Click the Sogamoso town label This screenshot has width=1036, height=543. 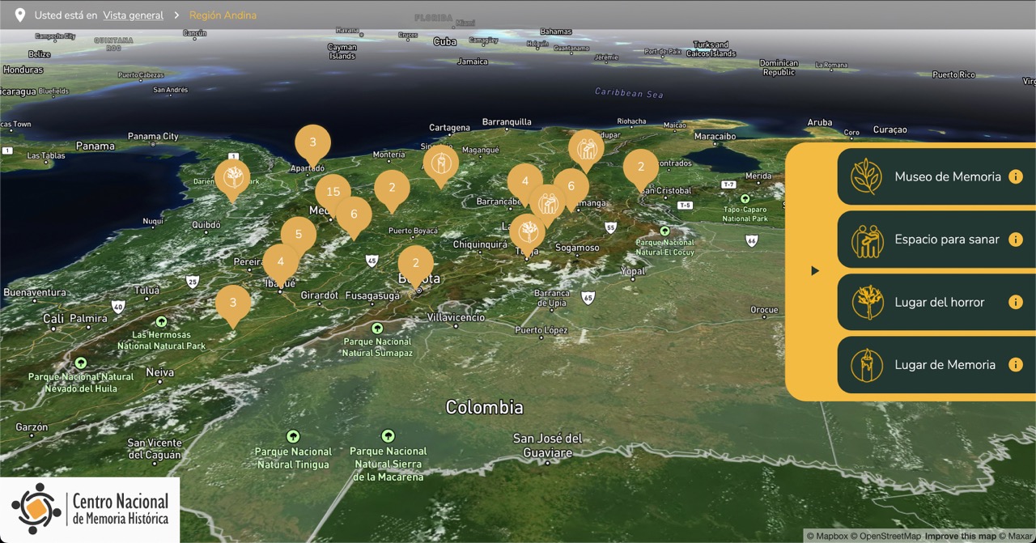577,248
